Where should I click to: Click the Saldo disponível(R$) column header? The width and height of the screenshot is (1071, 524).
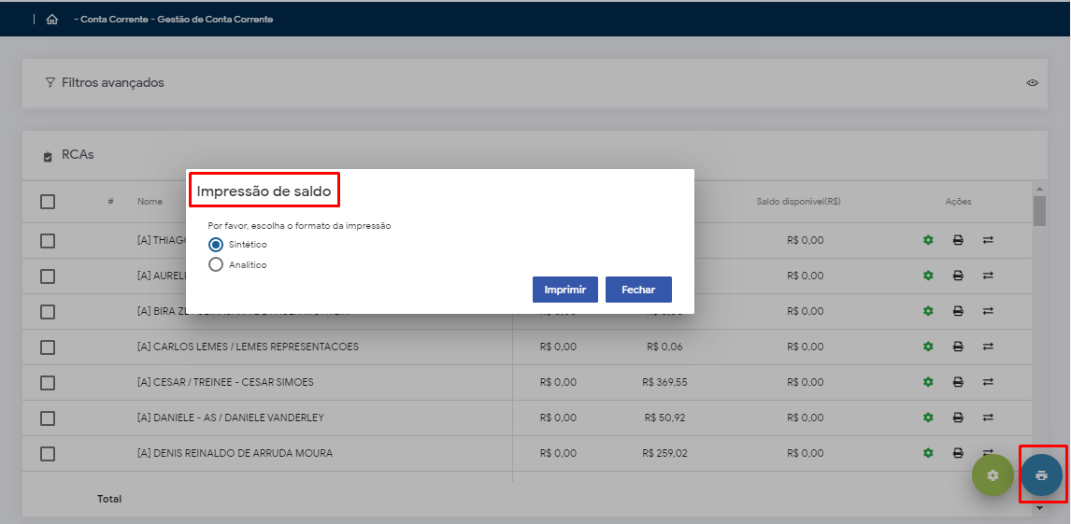point(798,202)
